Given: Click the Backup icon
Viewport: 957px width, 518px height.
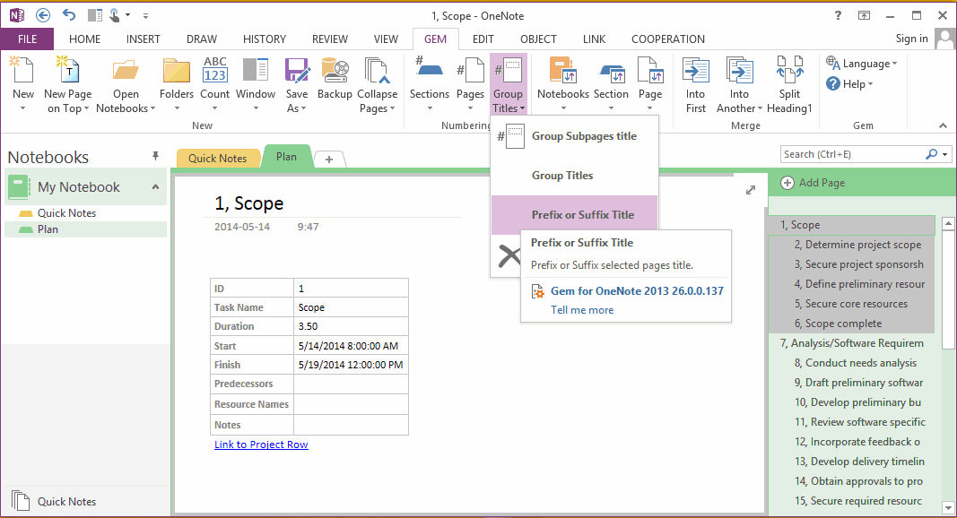Looking at the screenshot, I should pyautogui.click(x=335, y=70).
